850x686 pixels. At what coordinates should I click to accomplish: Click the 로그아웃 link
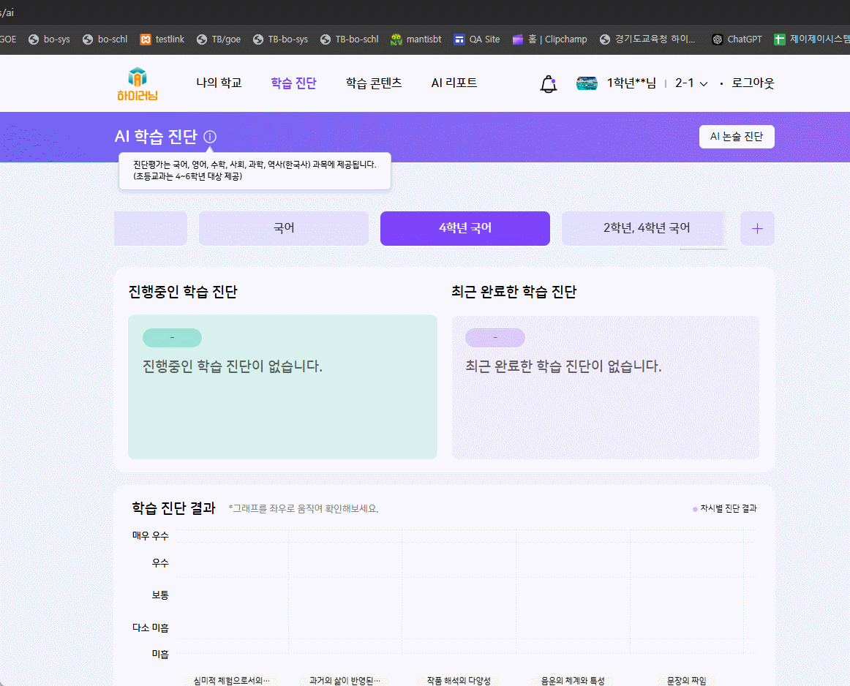tap(753, 83)
